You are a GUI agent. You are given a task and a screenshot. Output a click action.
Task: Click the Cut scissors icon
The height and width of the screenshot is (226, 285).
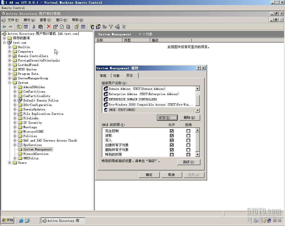coord(34,27)
